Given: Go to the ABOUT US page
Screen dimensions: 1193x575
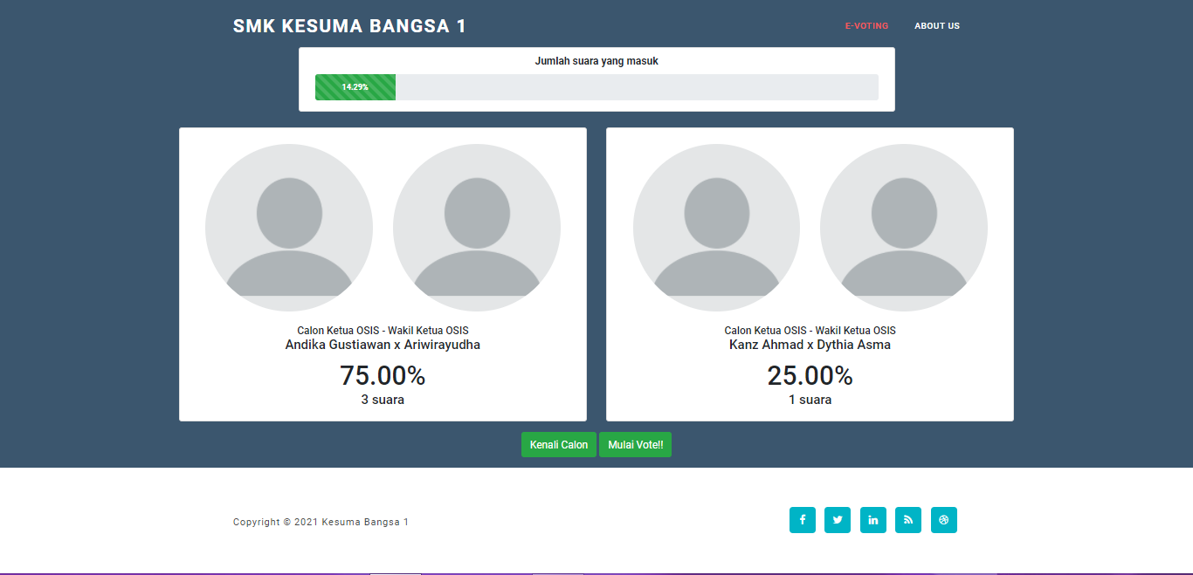Looking at the screenshot, I should [936, 26].
